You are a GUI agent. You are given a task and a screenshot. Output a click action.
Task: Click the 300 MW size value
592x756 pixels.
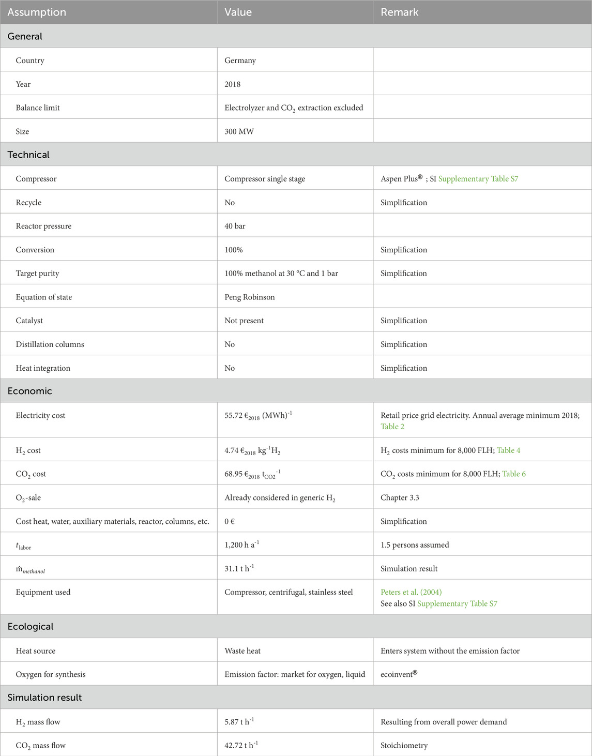point(239,131)
